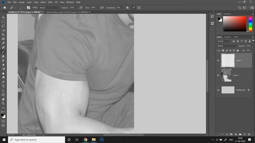This screenshot has width=255, height=143.
Task: Switch to the Channels tab
Action: (x=228, y=37)
